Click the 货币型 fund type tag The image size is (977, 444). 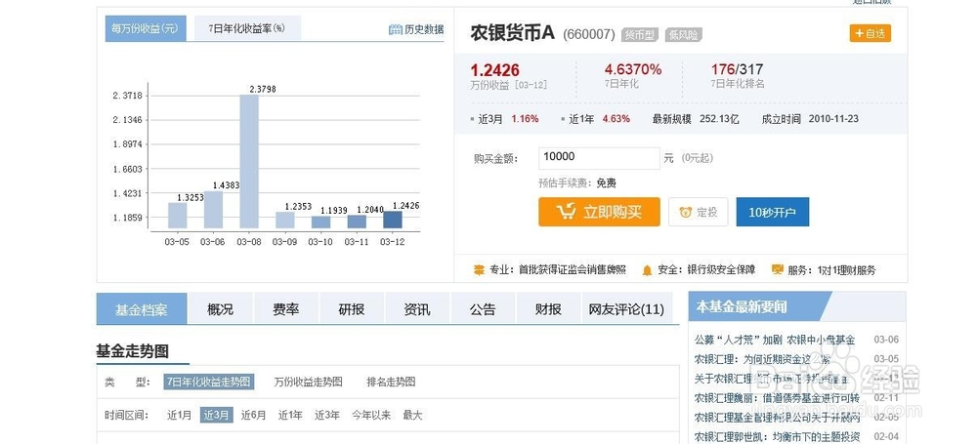pos(640,34)
